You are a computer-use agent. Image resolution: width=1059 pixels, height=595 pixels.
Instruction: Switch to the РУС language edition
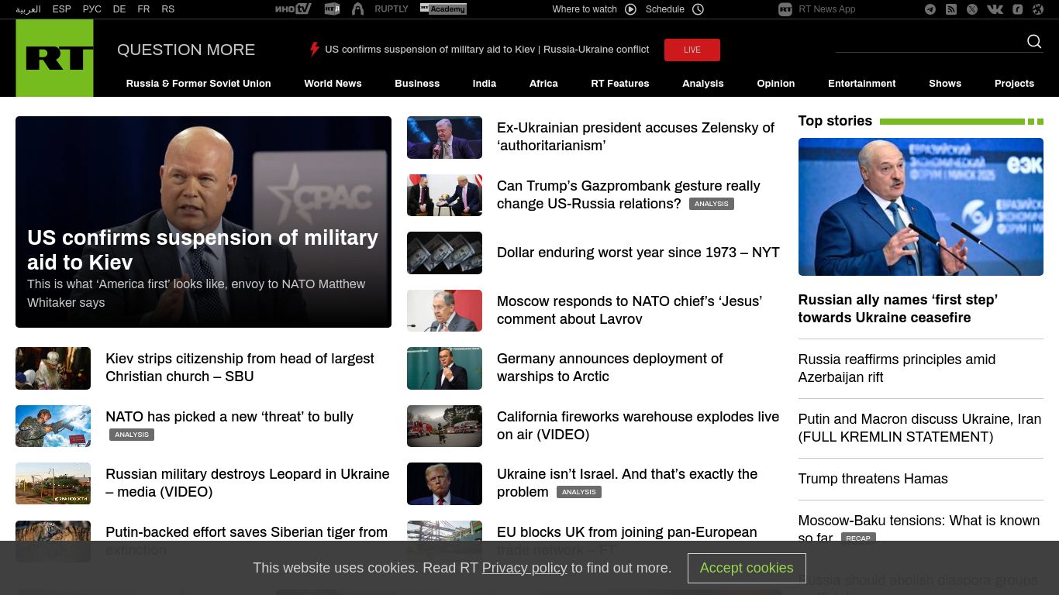point(92,9)
